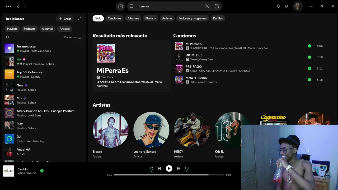Filter library by Artistas chip

[x=65, y=29]
